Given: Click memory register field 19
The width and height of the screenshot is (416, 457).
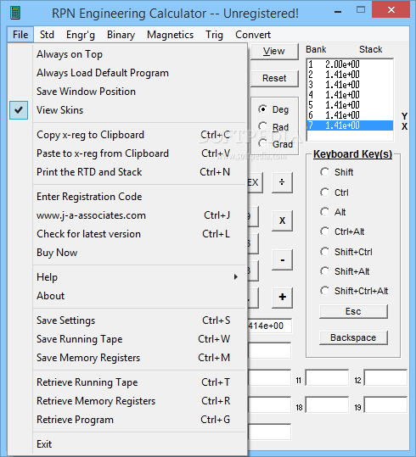Looking at the screenshot, I should 385,404.
